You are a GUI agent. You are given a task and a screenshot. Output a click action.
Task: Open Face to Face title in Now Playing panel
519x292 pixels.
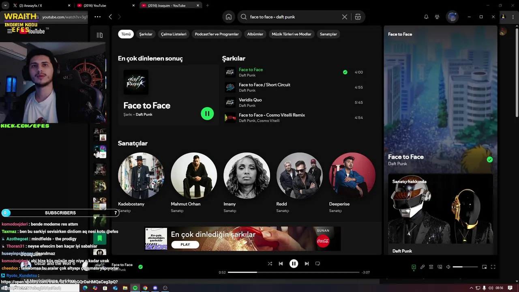406,157
